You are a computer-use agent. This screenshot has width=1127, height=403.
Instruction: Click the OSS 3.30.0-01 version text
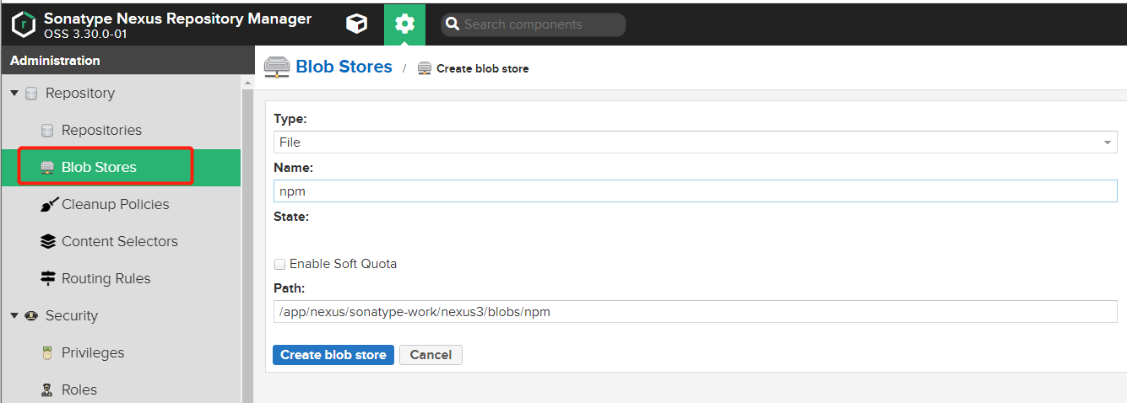84,35
